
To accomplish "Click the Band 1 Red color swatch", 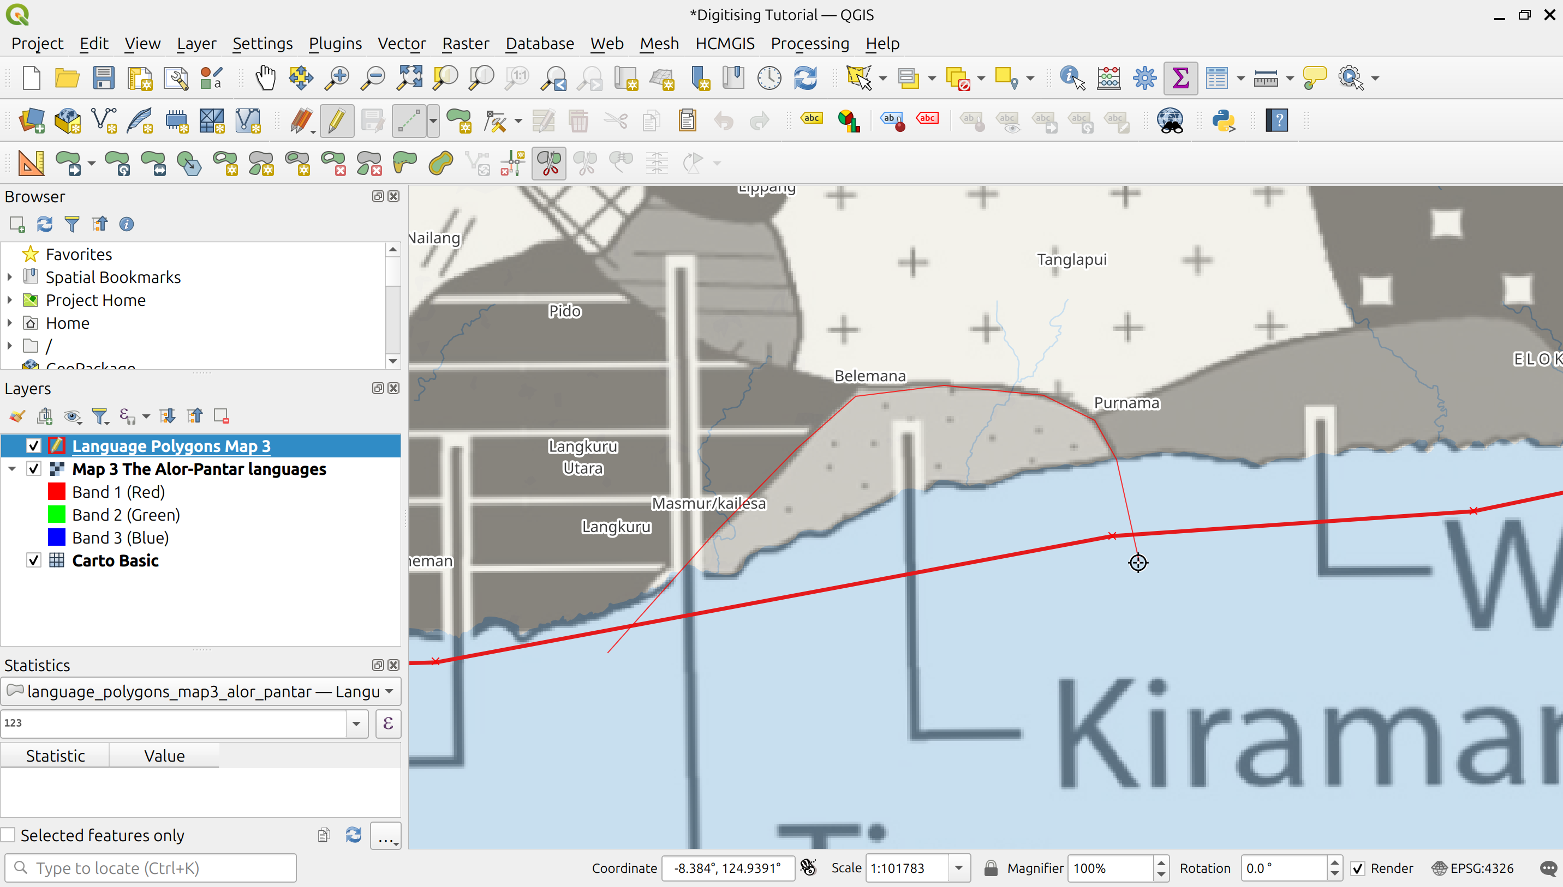I will (x=57, y=492).
